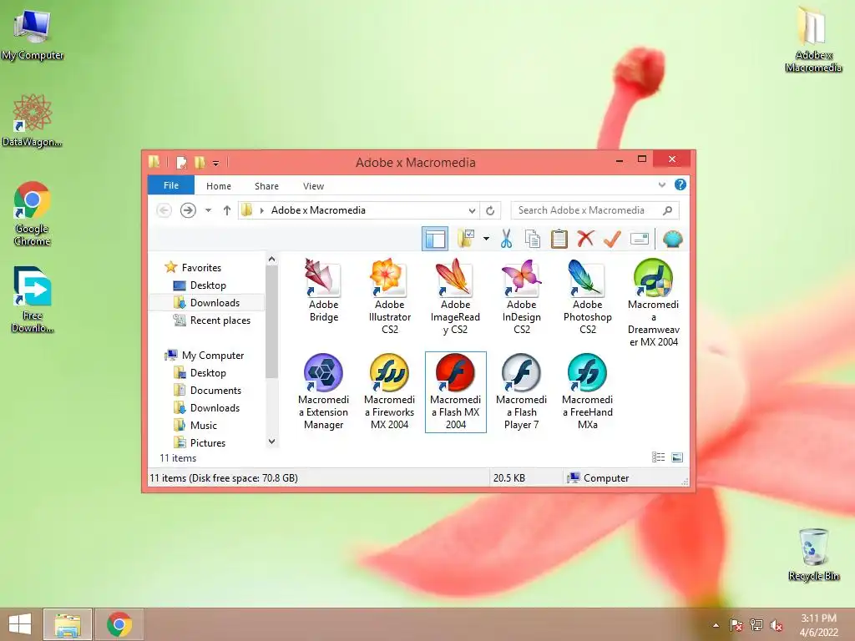This screenshot has height=641, width=855.
Task: Select Desktop under My Computer
Action: [200, 373]
